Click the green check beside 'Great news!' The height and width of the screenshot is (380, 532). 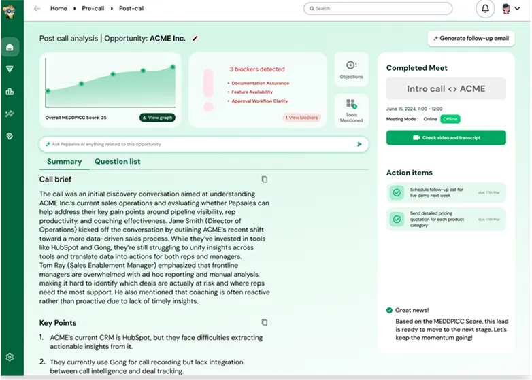(389, 310)
